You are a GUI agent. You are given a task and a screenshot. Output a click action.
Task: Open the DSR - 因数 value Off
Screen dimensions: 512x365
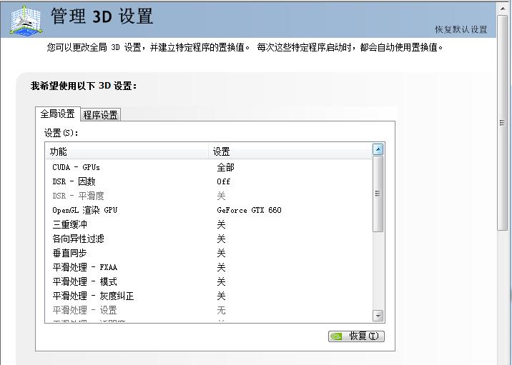pos(223,181)
